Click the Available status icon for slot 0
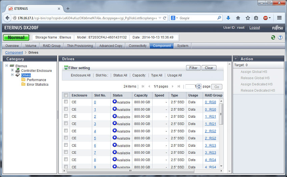The width and height of the screenshot is (287, 177). (x=114, y=101)
